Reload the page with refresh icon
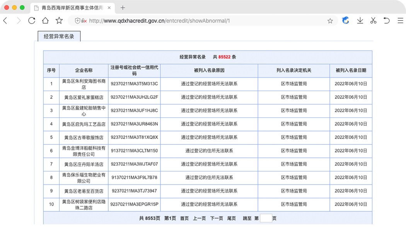Image resolution: width=406 pixels, height=227 pixels. click(32, 21)
